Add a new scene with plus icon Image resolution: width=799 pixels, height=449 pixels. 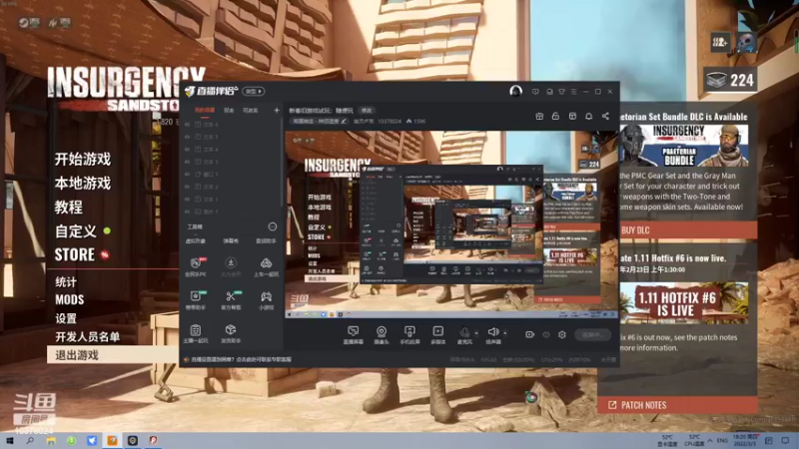[x=277, y=110]
